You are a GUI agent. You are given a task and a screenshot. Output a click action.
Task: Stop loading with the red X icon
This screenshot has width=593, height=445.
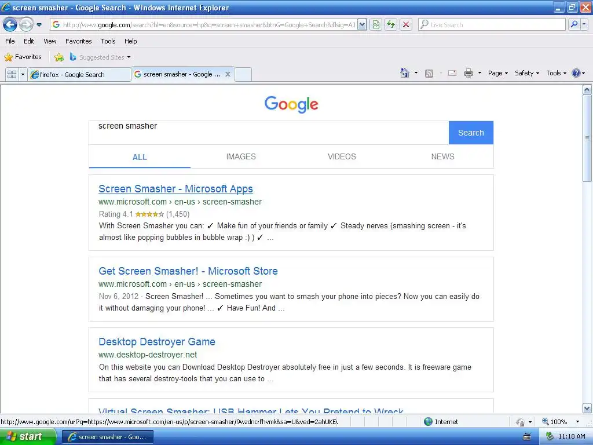tap(406, 25)
